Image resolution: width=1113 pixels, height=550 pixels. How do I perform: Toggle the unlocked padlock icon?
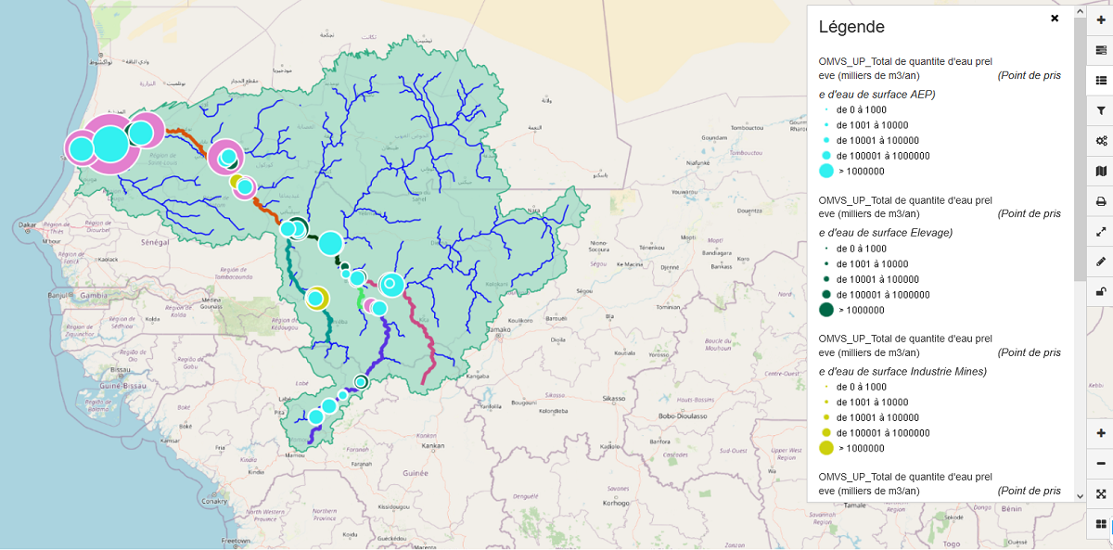pos(1101,292)
